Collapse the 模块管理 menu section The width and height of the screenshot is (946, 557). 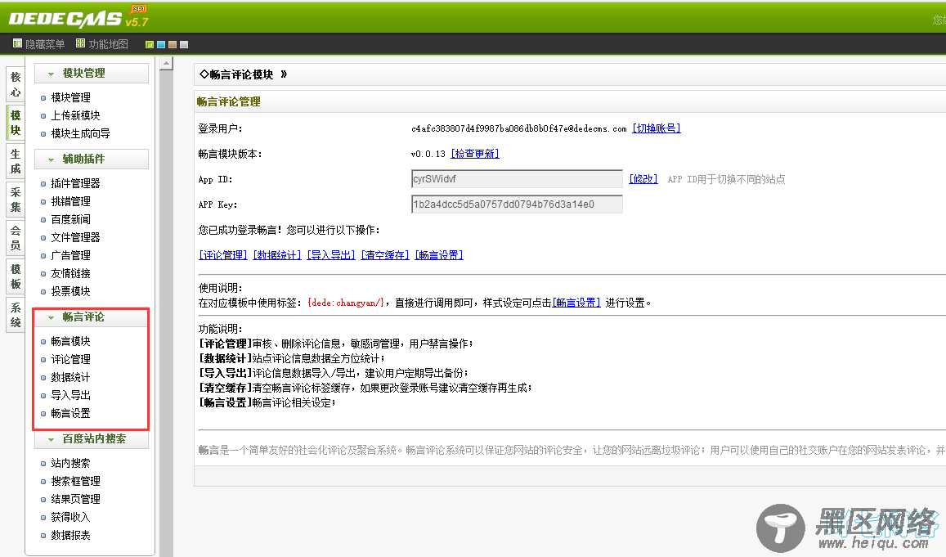(x=91, y=73)
